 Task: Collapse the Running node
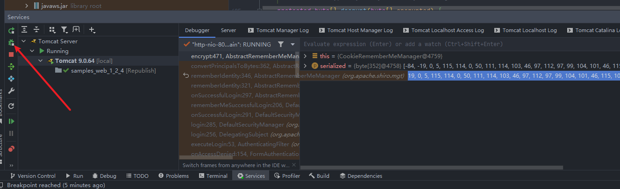tap(32, 51)
